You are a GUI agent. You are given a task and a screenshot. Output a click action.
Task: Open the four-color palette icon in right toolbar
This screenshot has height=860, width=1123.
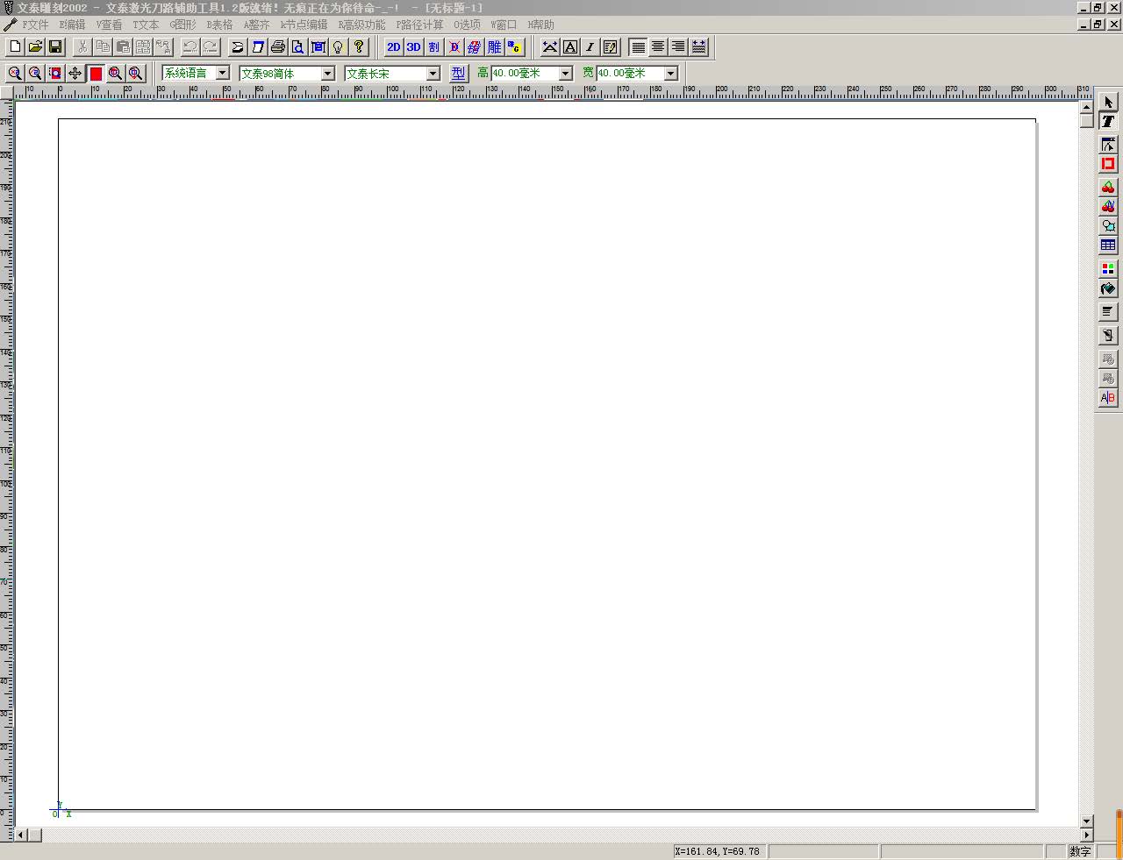click(1108, 269)
